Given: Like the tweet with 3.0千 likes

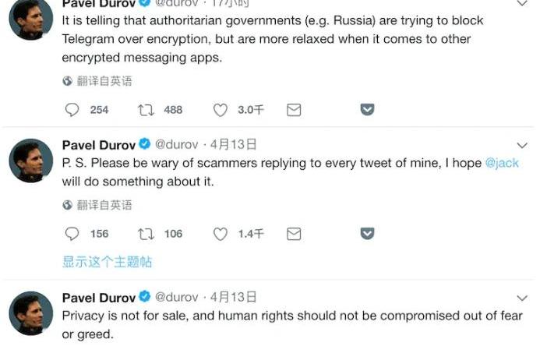Looking at the screenshot, I should click(x=220, y=110).
